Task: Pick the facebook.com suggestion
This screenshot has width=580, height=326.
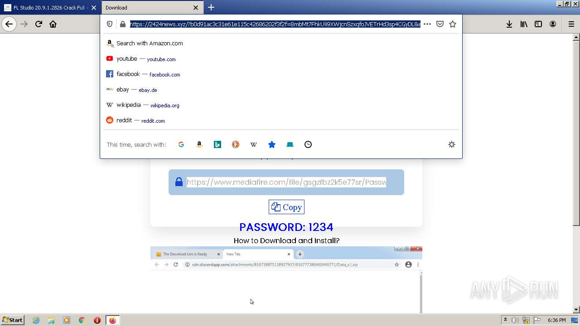Action: [x=281, y=74]
